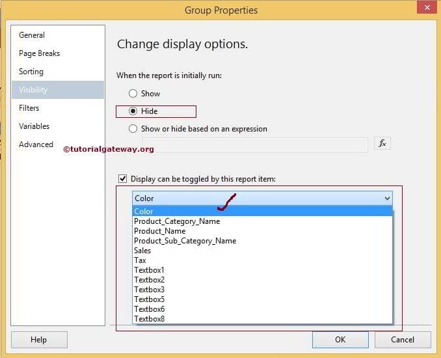The width and height of the screenshot is (441, 358).
Task: Uncheck Display can be toggled checkbox
Action: (123, 179)
